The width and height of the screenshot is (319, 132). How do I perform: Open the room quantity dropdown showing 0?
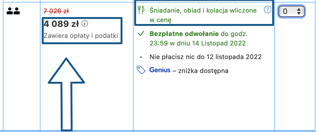(x=291, y=11)
